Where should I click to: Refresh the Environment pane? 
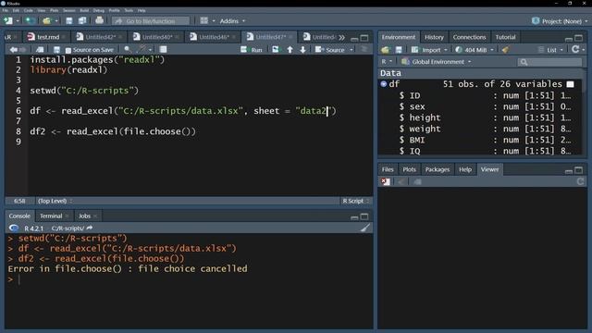[x=575, y=49]
